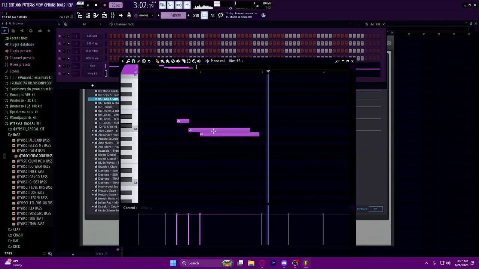Toggle the Alt modifier button

212,15
